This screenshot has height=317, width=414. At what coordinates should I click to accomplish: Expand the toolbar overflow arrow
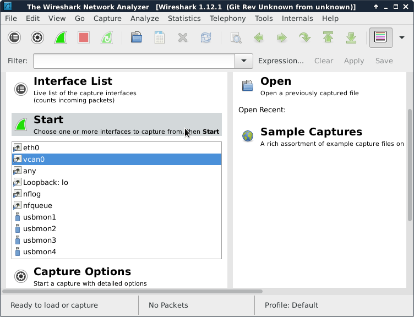401,37
